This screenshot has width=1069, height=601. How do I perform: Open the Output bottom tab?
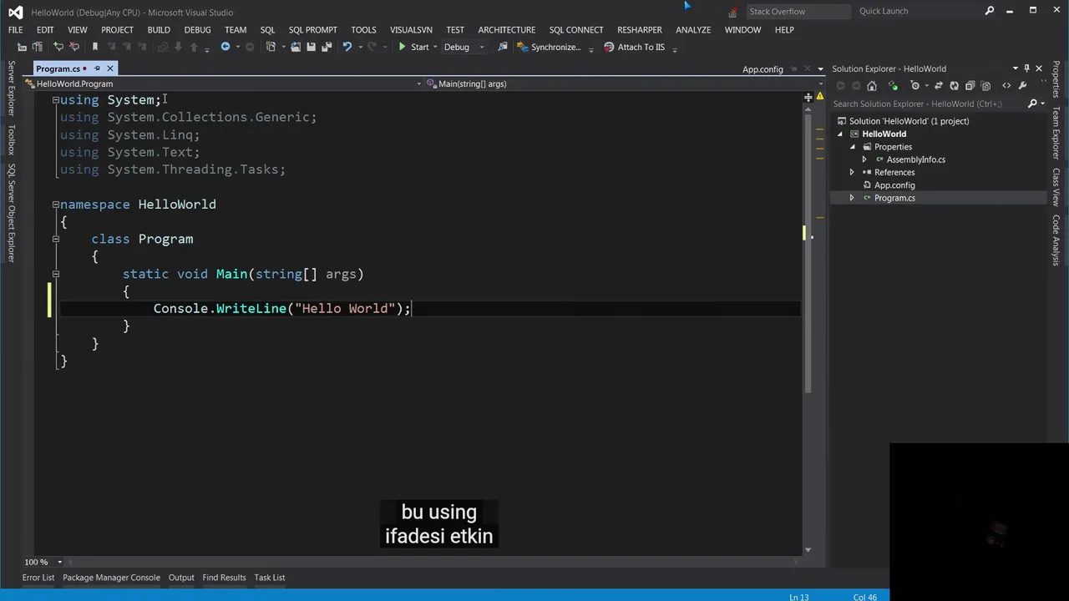click(x=181, y=578)
